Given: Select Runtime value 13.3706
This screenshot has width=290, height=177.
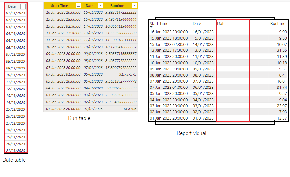Looking at the screenshot, I should (130, 109).
